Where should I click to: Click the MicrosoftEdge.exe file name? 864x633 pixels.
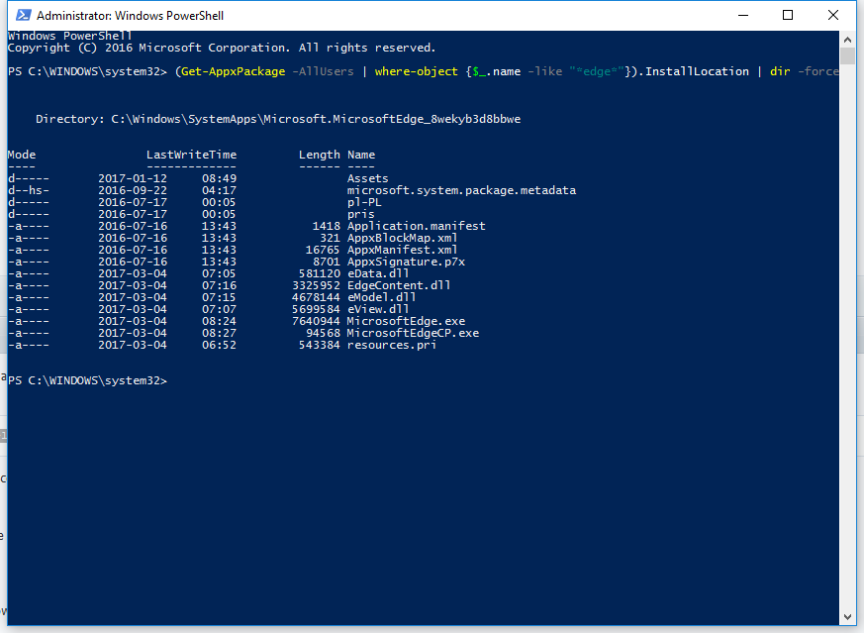406,321
